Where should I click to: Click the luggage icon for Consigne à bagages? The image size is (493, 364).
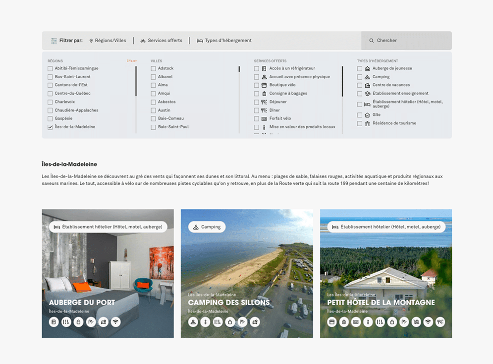tap(264, 94)
